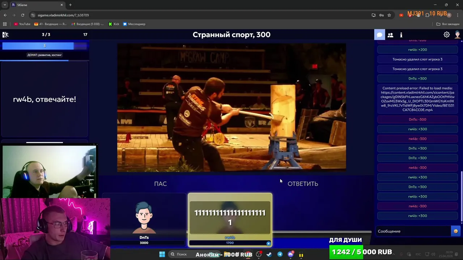Open the red YouTube extension icon

(x=401, y=15)
